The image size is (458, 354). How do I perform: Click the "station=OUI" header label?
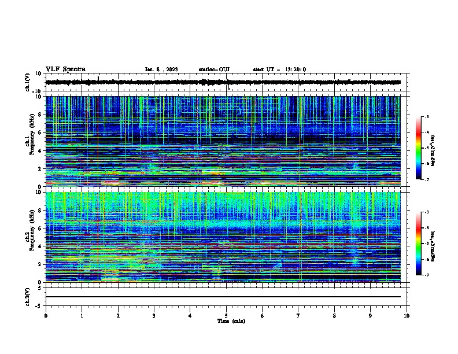point(214,69)
